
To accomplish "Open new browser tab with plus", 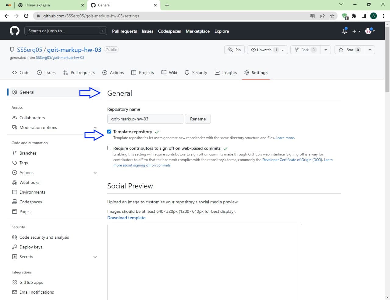I will pyautogui.click(x=167, y=5).
